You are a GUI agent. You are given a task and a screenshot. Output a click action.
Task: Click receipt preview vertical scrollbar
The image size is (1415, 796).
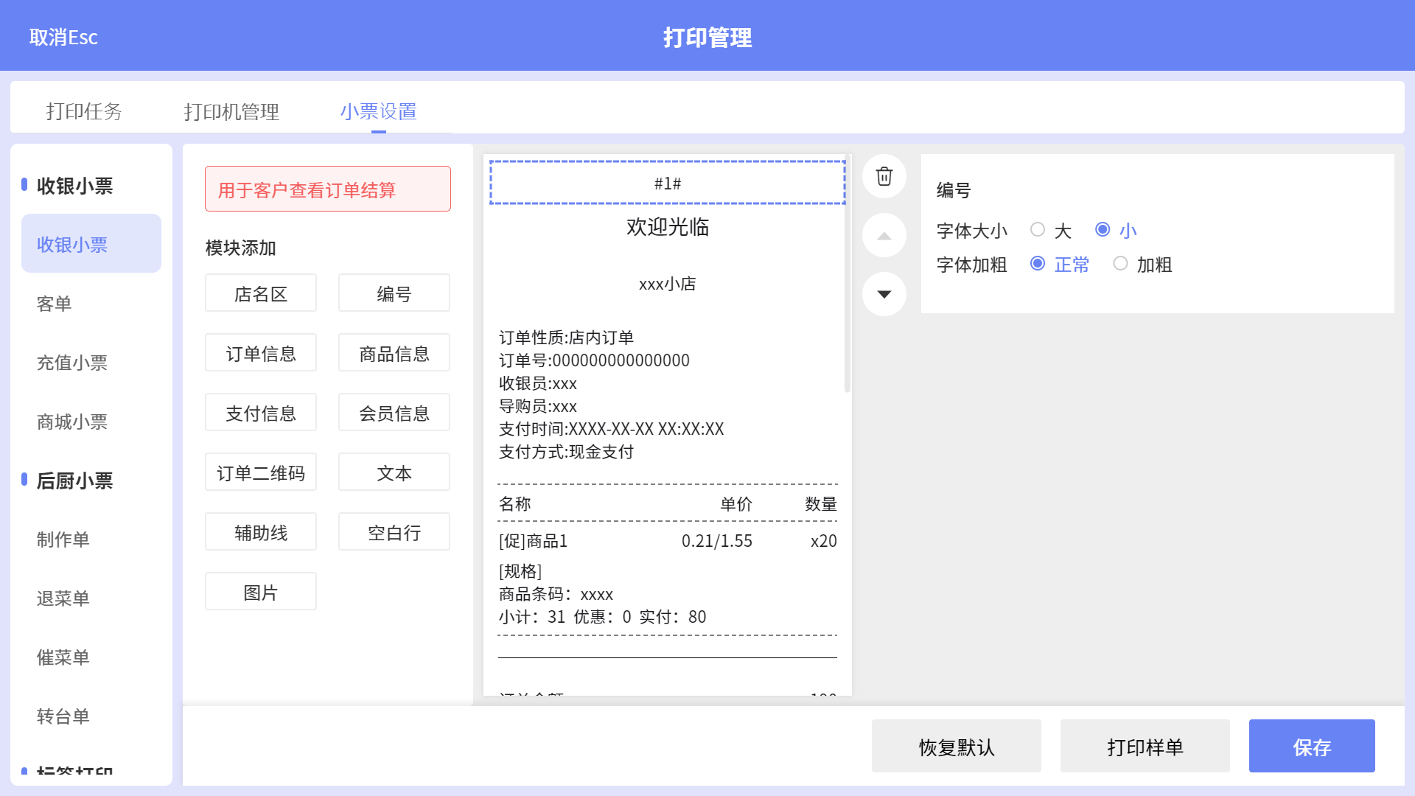tap(848, 273)
